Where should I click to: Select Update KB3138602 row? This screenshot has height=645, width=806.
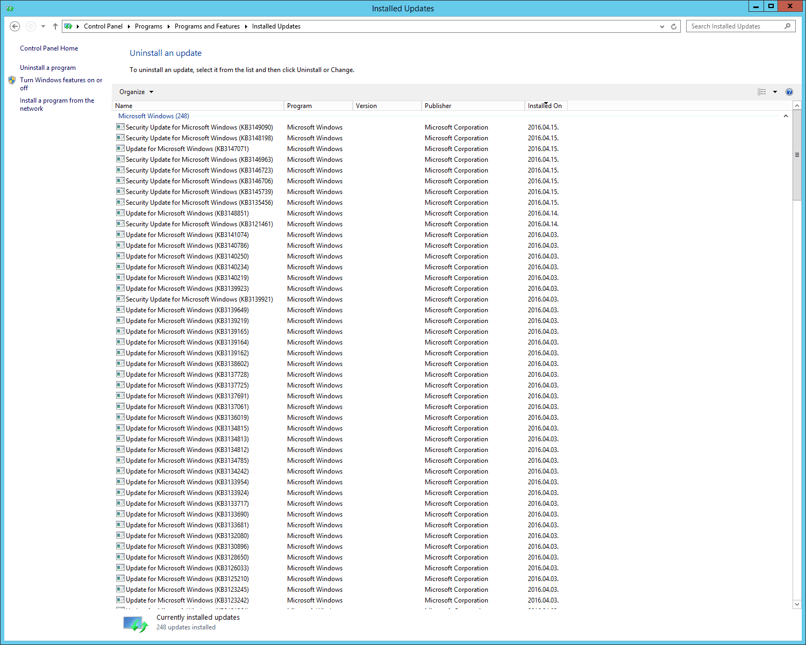tap(339, 364)
